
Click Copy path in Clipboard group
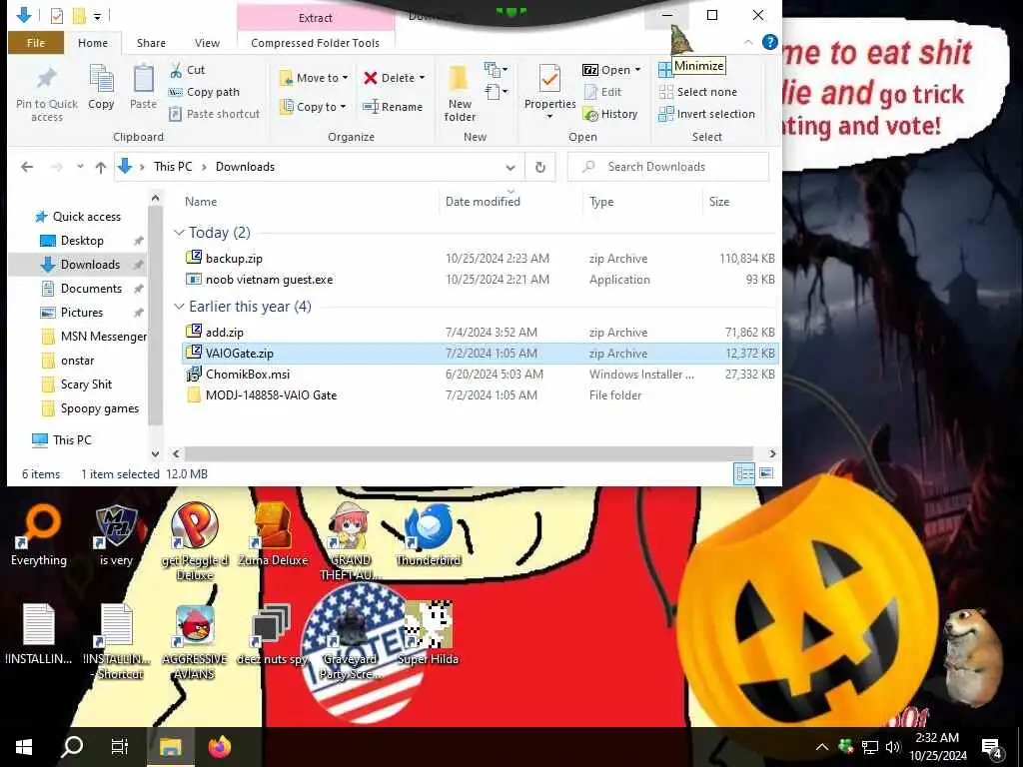[x=204, y=92]
